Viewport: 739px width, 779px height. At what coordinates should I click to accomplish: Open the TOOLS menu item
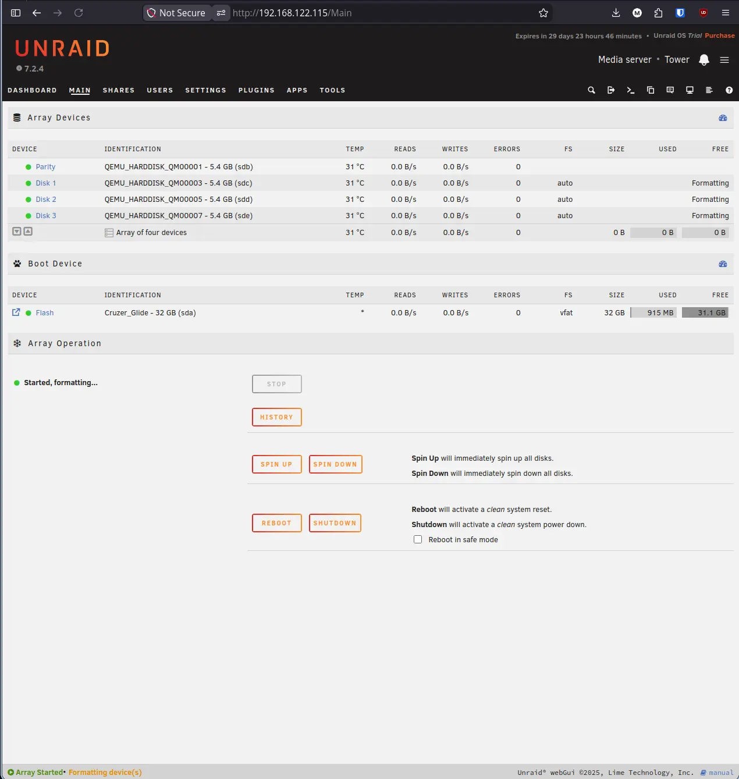[332, 90]
